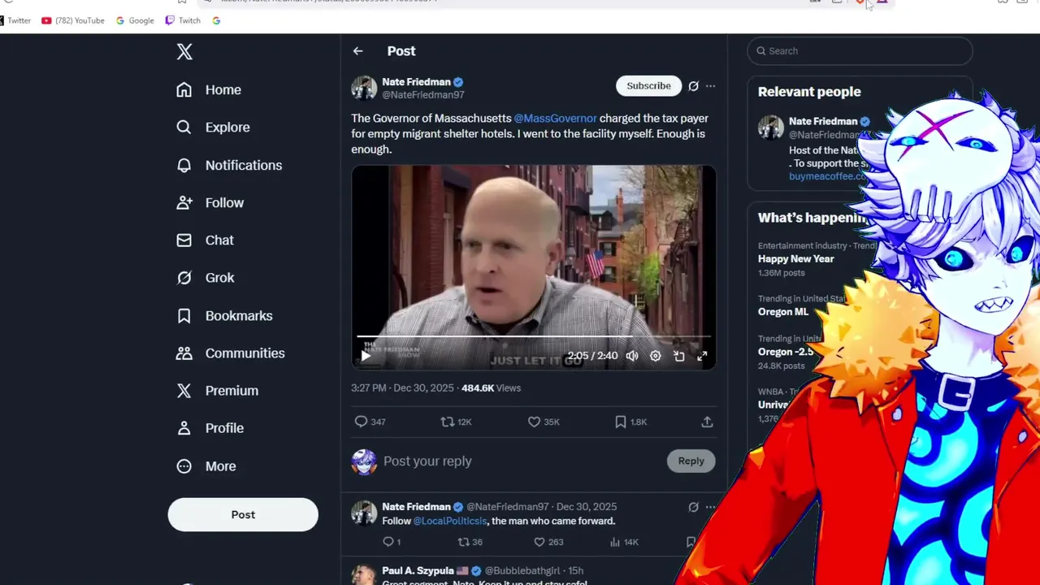The height and width of the screenshot is (585, 1040).
Task: Open the post's three-dot menu
Action: [x=710, y=85]
